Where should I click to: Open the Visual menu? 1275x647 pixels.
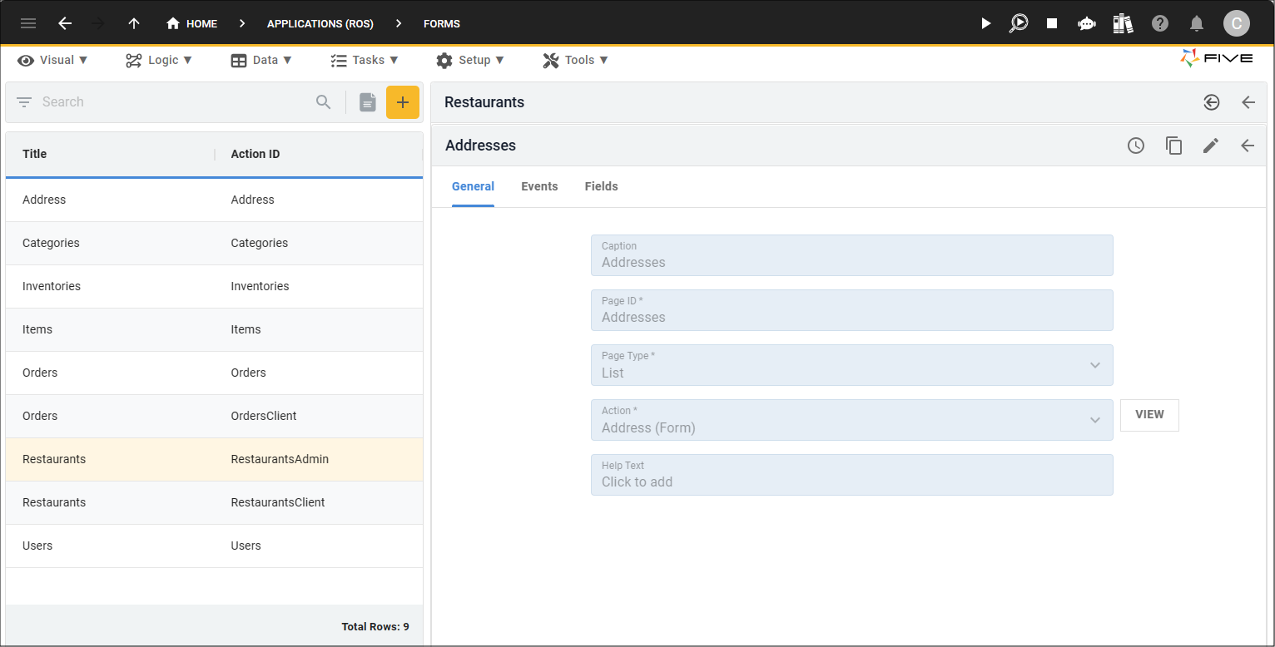pyautogui.click(x=52, y=60)
